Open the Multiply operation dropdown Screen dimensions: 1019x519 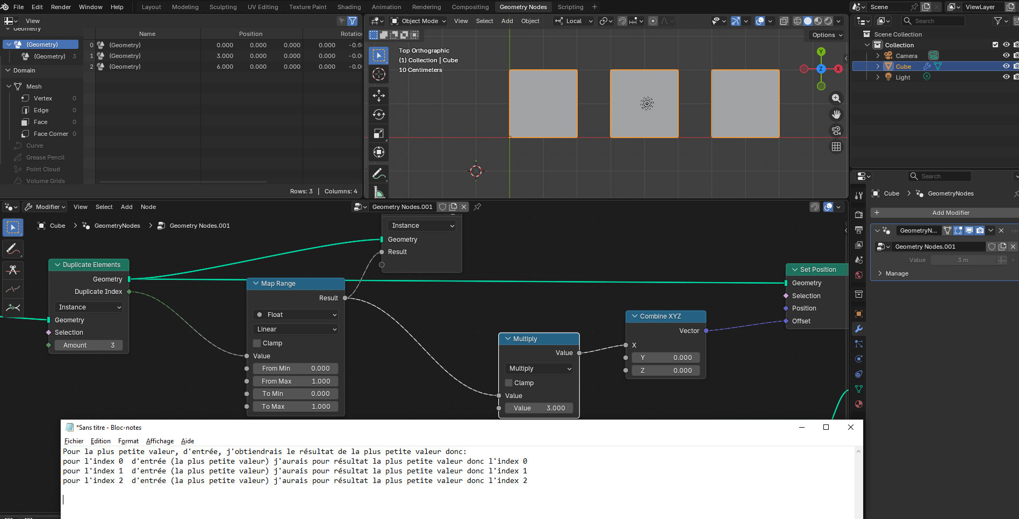pyautogui.click(x=539, y=369)
